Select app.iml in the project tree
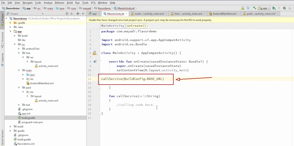The image size is (294, 146). pos(24,114)
